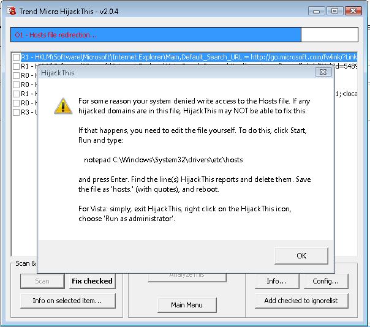This screenshot has width=370, height=327.
Task: Maximize the Trend Micro HijackThis window
Action: coord(334,11)
